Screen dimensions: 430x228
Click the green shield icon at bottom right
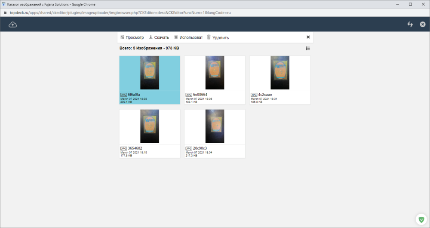coord(421,219)
